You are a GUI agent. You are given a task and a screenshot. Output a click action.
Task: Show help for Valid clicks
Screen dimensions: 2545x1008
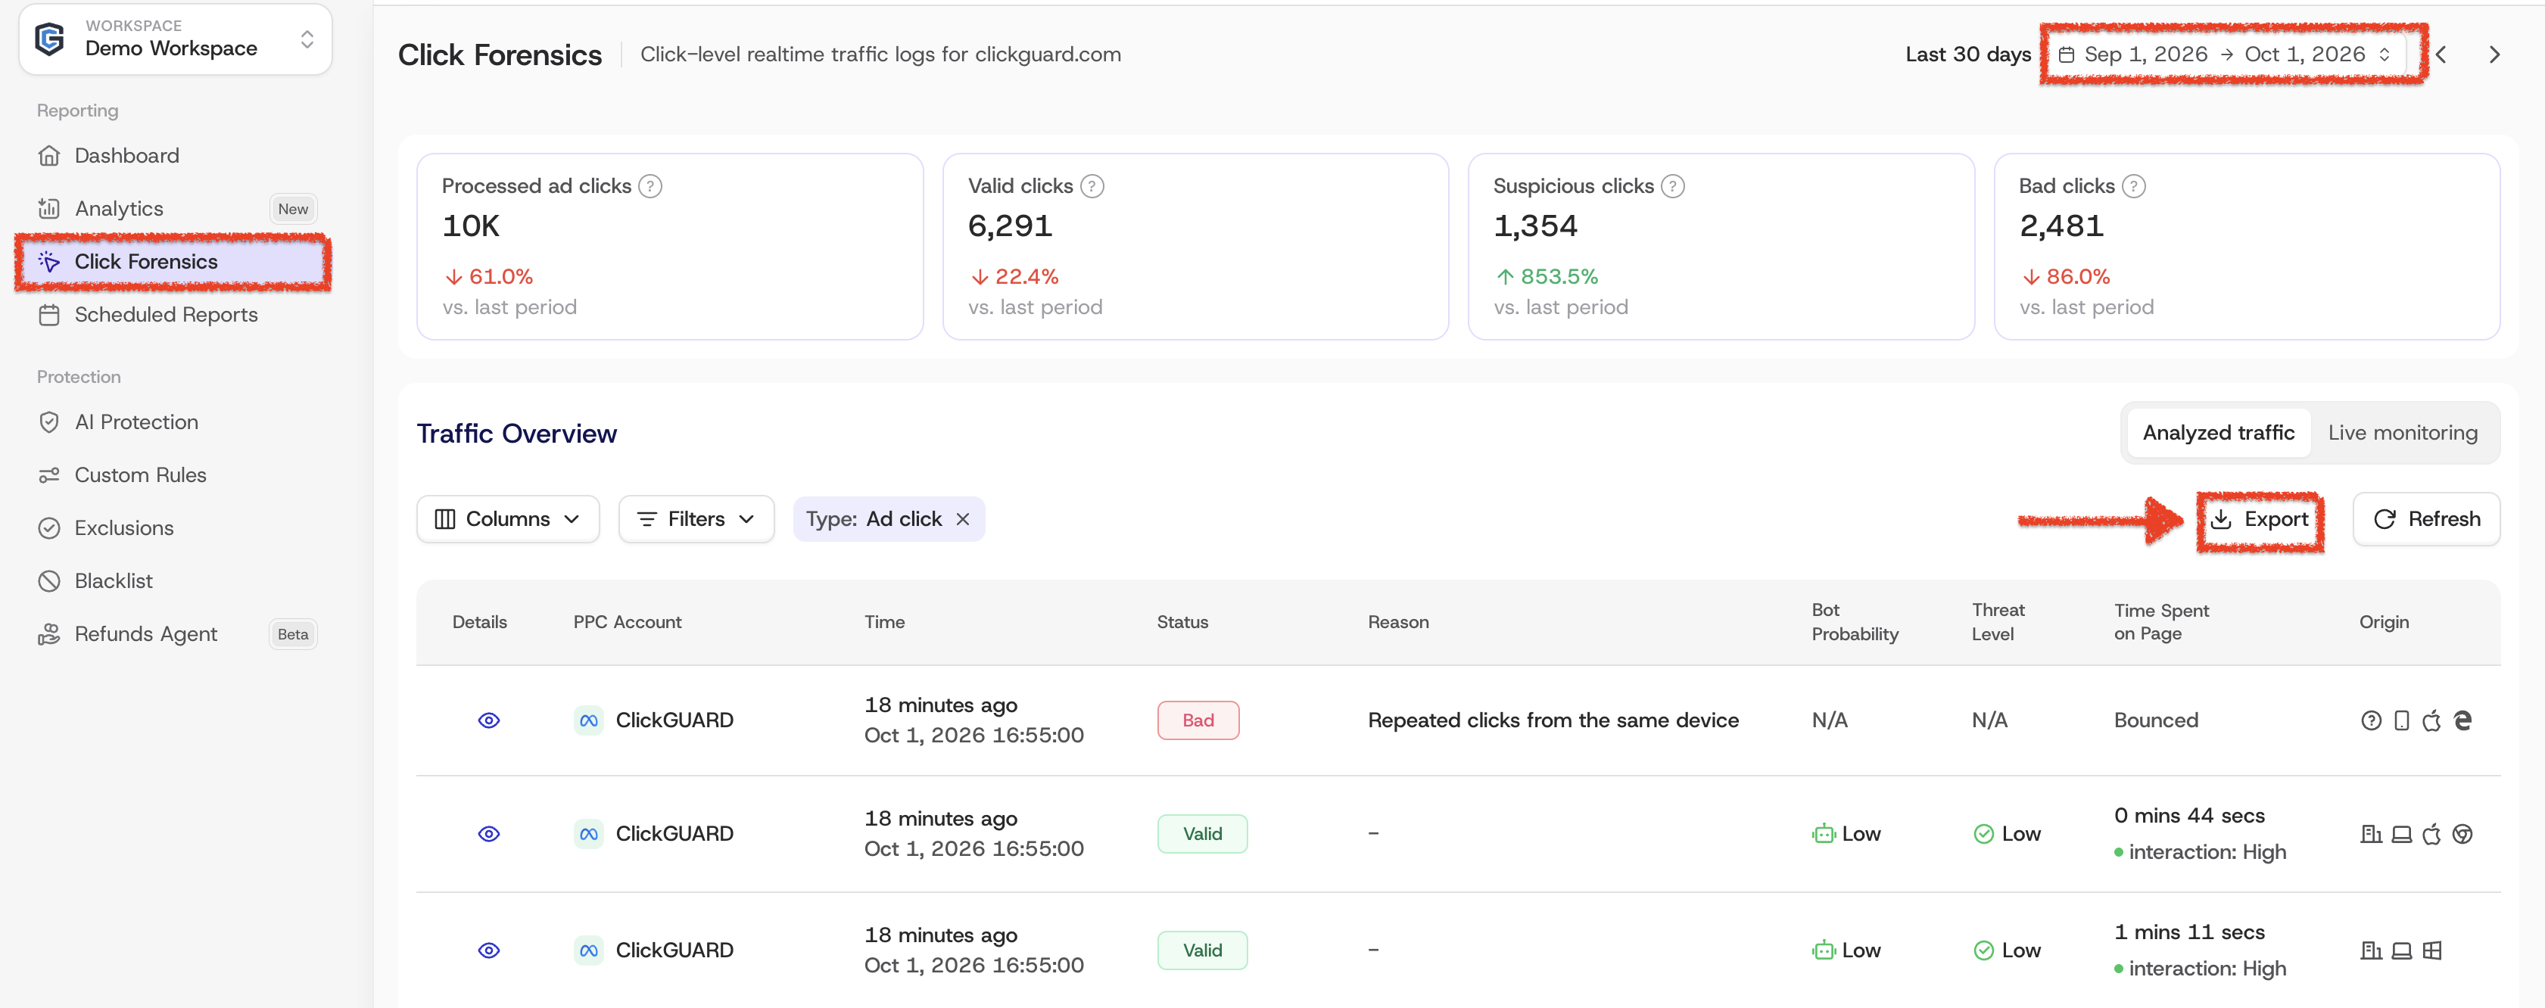pos(1092,187)
